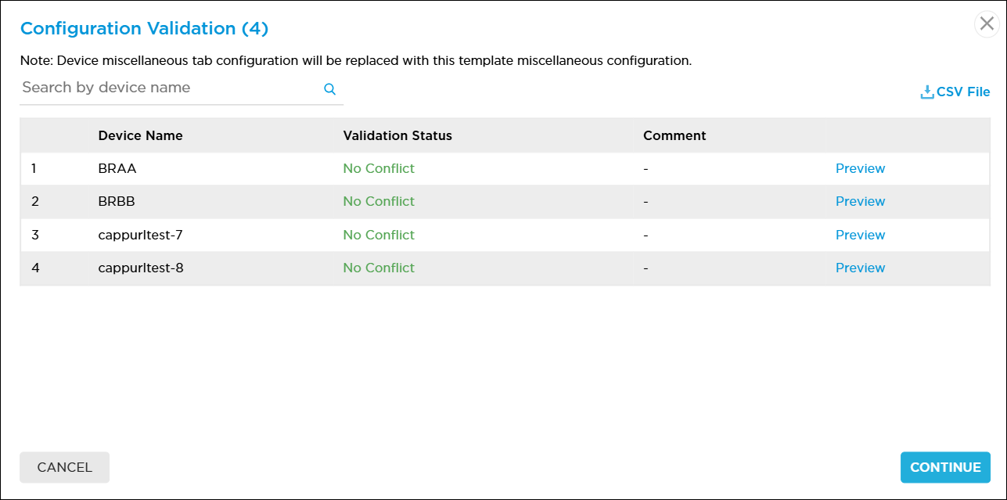This screenshot has width=1007, height=500.
Task: Click the magnifier search icon
Action: click(x=329, y=88)
